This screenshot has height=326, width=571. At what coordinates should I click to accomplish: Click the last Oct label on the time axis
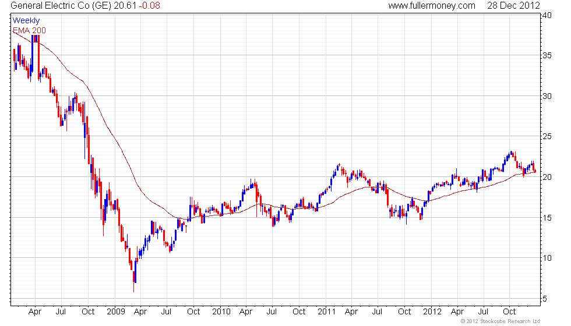(x=509, y=312)
